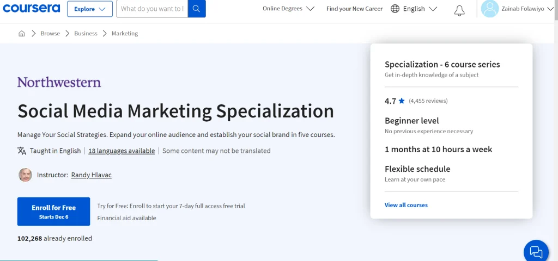Viewport: 558px width, 261px height.
Task: Focus the course search input field
Action: click(x=152, y=9)
